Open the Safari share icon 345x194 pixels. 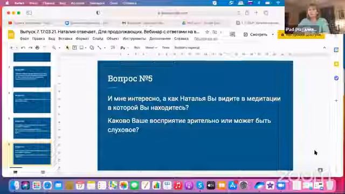click(x=247, y=13)
